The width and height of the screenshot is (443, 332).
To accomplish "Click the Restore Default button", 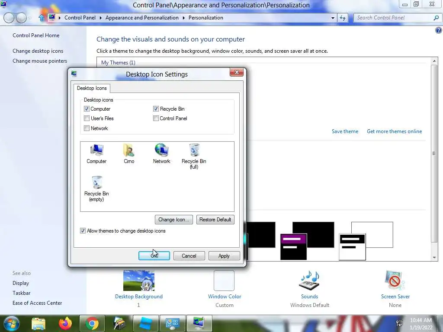I will pos(215,220).
